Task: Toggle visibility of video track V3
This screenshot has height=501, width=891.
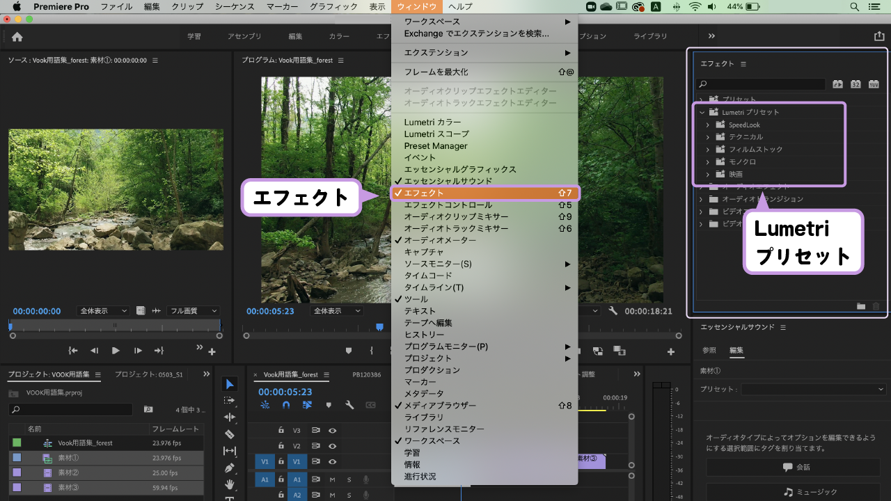Action: [x=333, y=431]
